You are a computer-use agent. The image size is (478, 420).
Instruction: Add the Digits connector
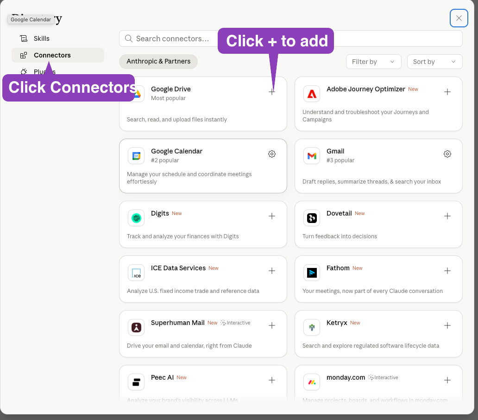[271, 216]
